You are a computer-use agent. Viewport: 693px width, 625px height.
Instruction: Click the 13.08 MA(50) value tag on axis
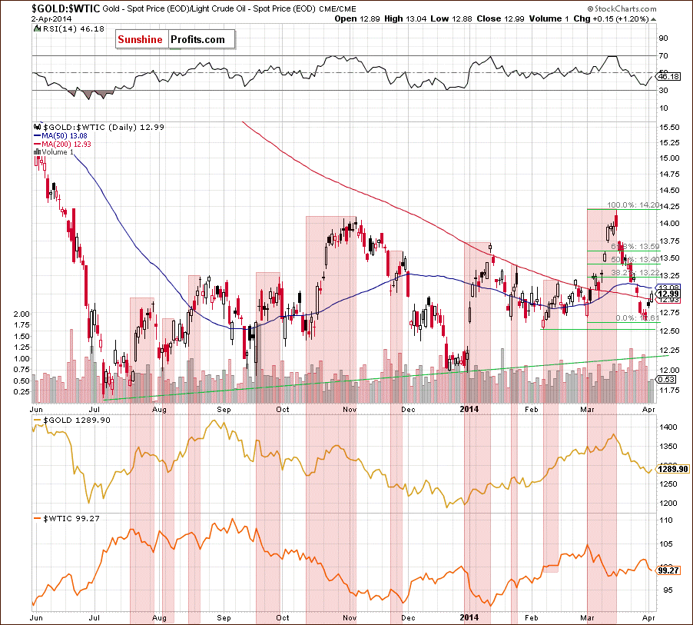pyautogui.click(x=668, y=288)
